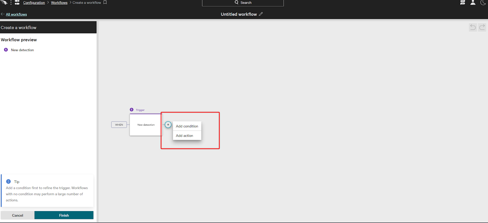Click the Cancel button
488x223 pixels.
pos(17,215)
